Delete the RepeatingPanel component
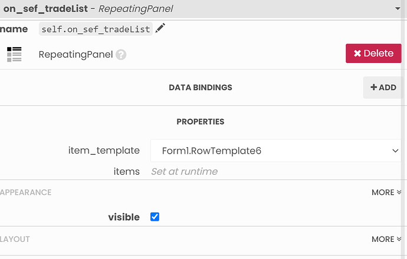 (373, 54)
